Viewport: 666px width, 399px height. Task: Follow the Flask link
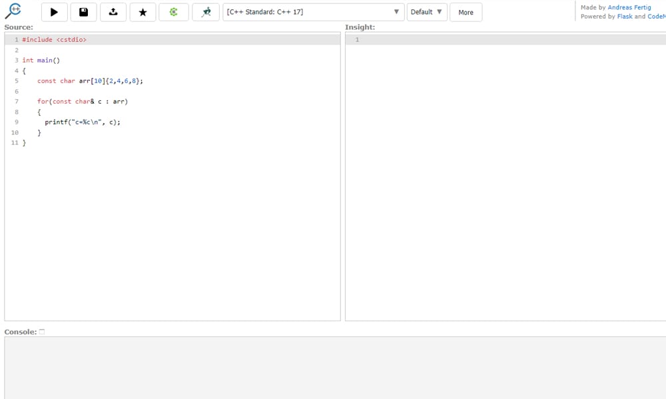625,17
